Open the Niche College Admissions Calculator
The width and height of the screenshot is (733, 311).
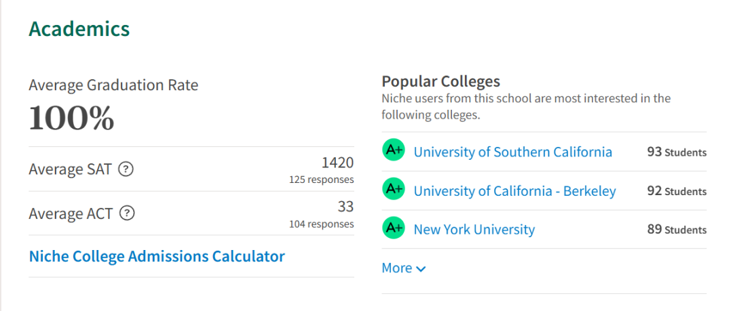tap(157, 256)
